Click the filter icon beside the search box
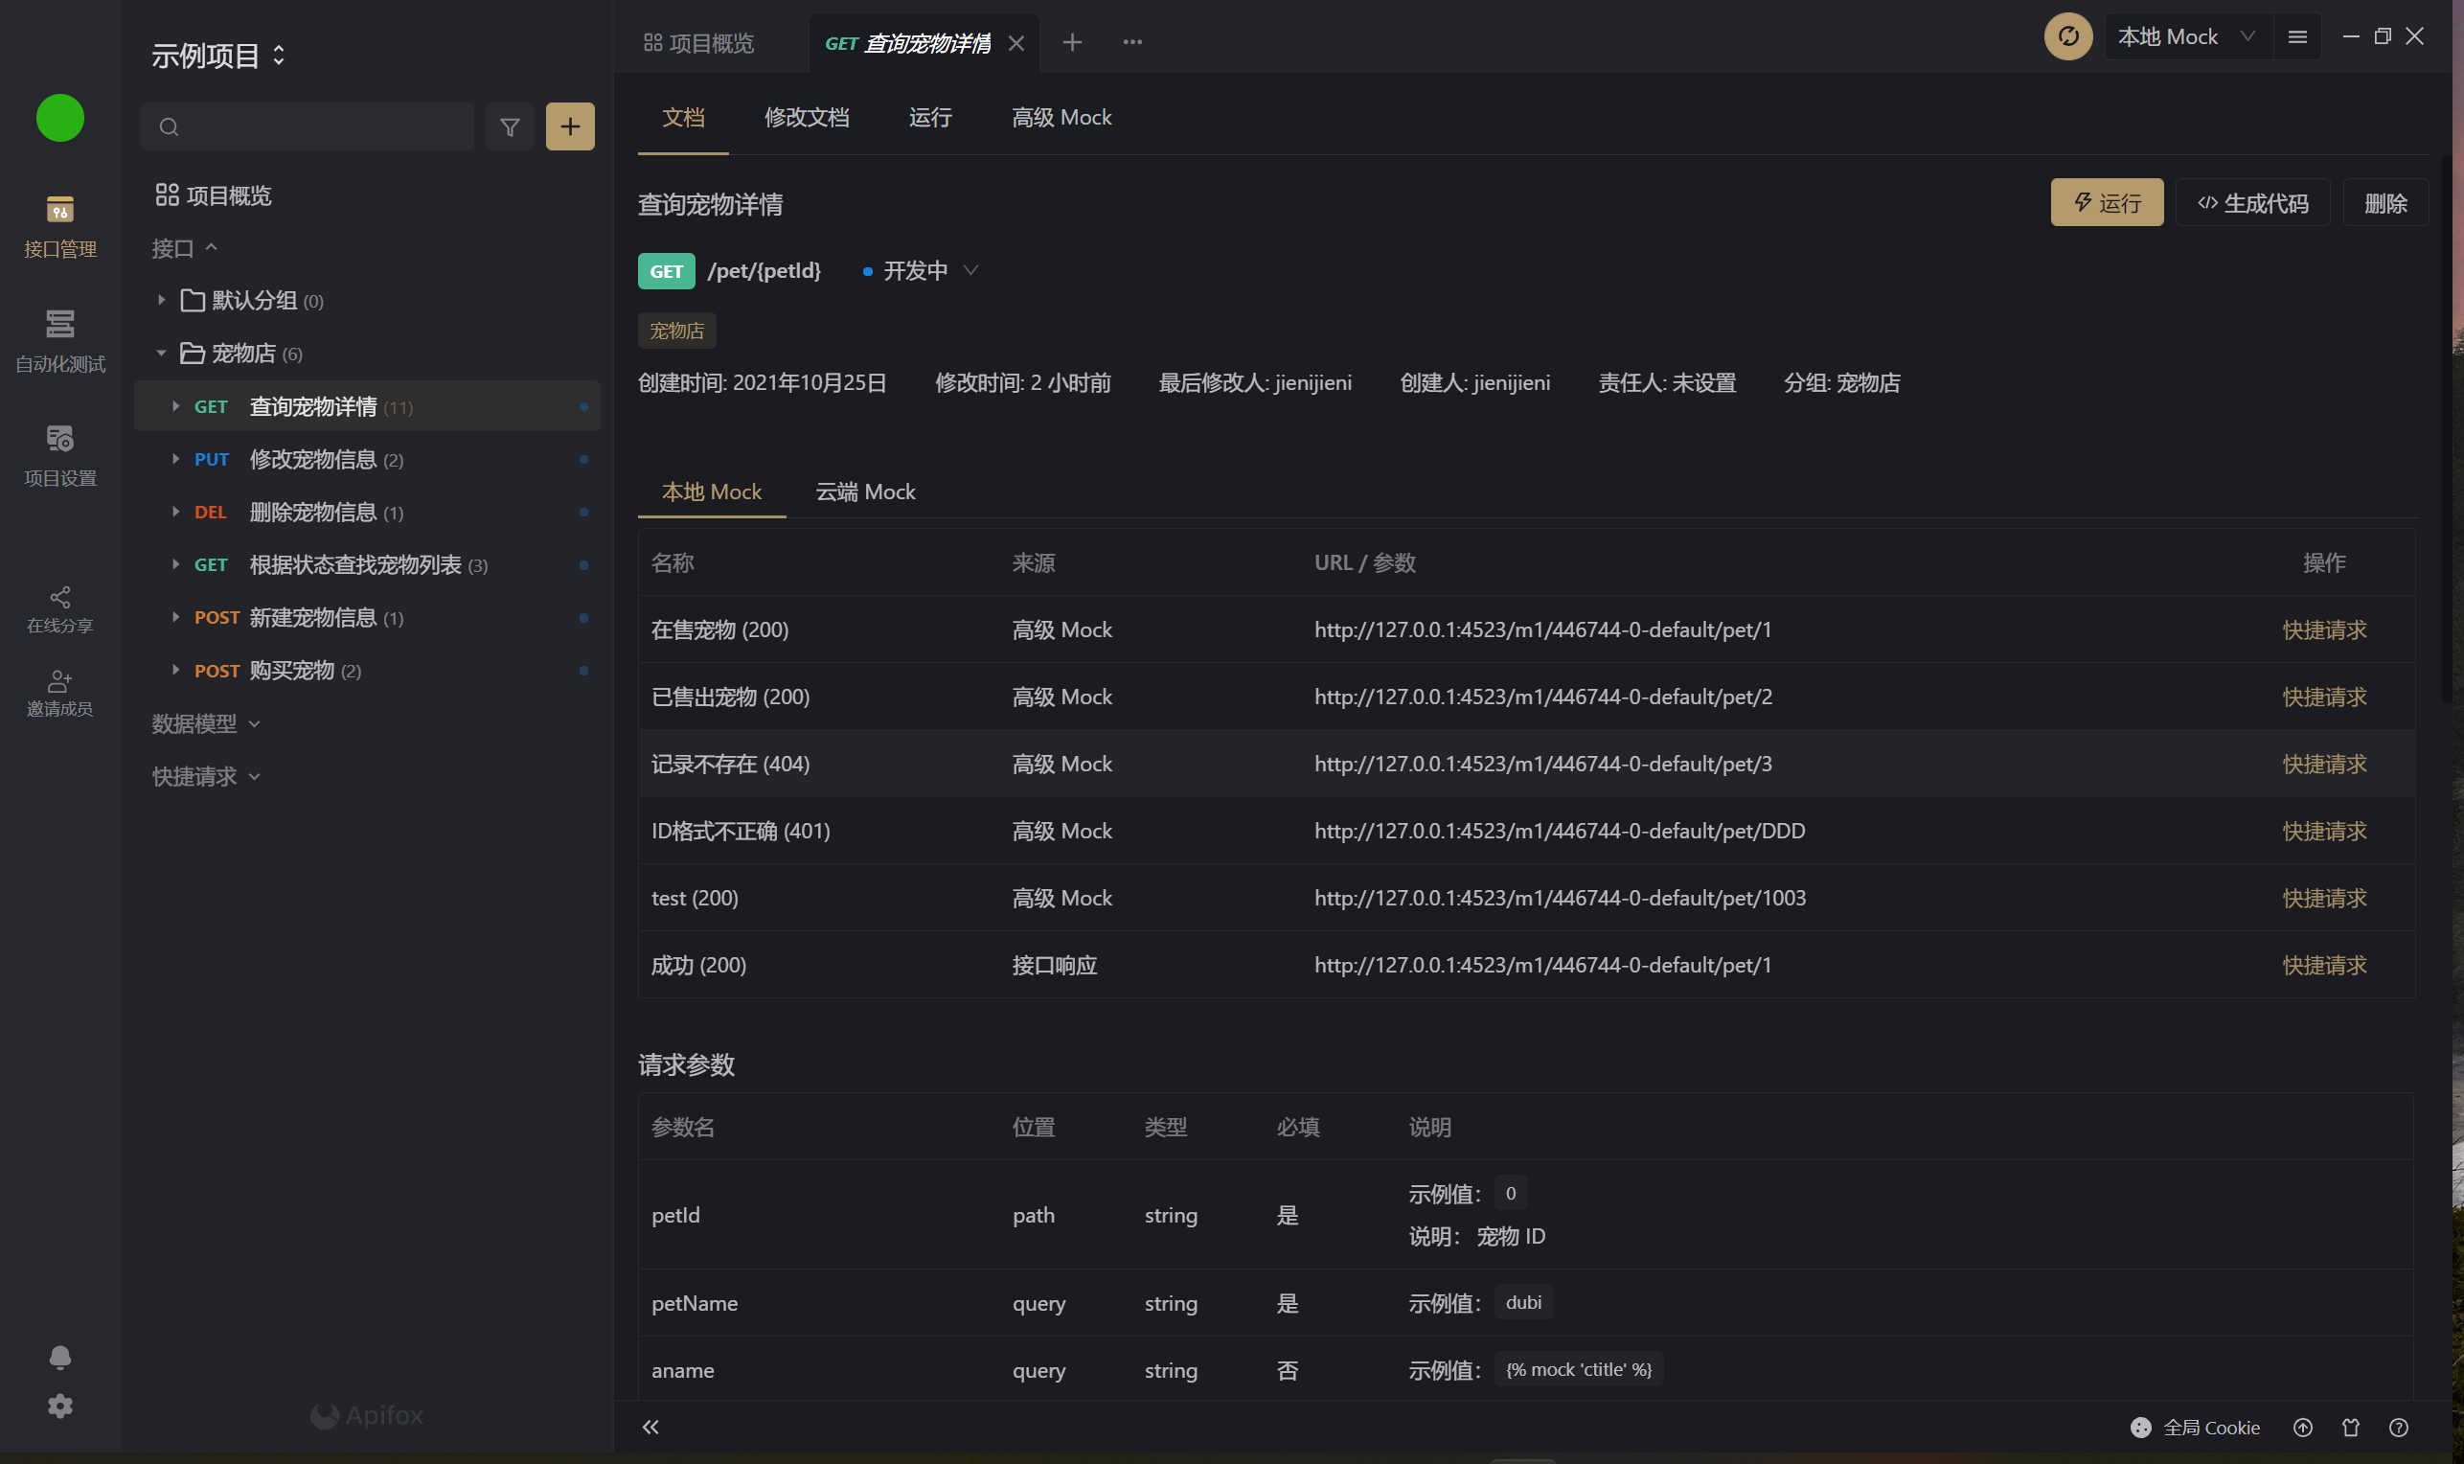The height and width of the screenshot is (1464, 2464). click(x=510, y=126)
